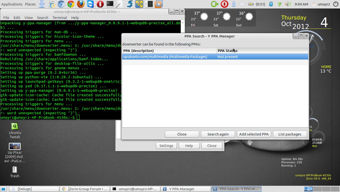Open Google Chrome from the panel
This screenshot has height=192, width=340.
point(71,4)
